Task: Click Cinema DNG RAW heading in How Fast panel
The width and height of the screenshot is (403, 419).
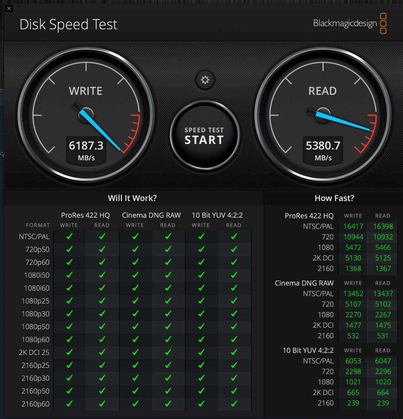Action: click(304, 283)
